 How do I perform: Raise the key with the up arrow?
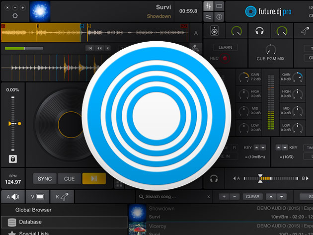point(256,148)
